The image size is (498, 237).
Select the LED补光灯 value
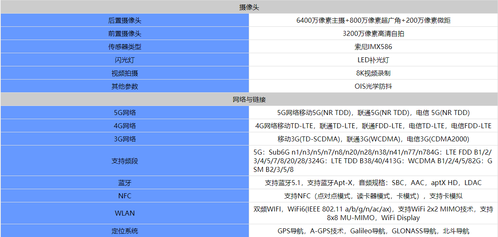(373, 60)
